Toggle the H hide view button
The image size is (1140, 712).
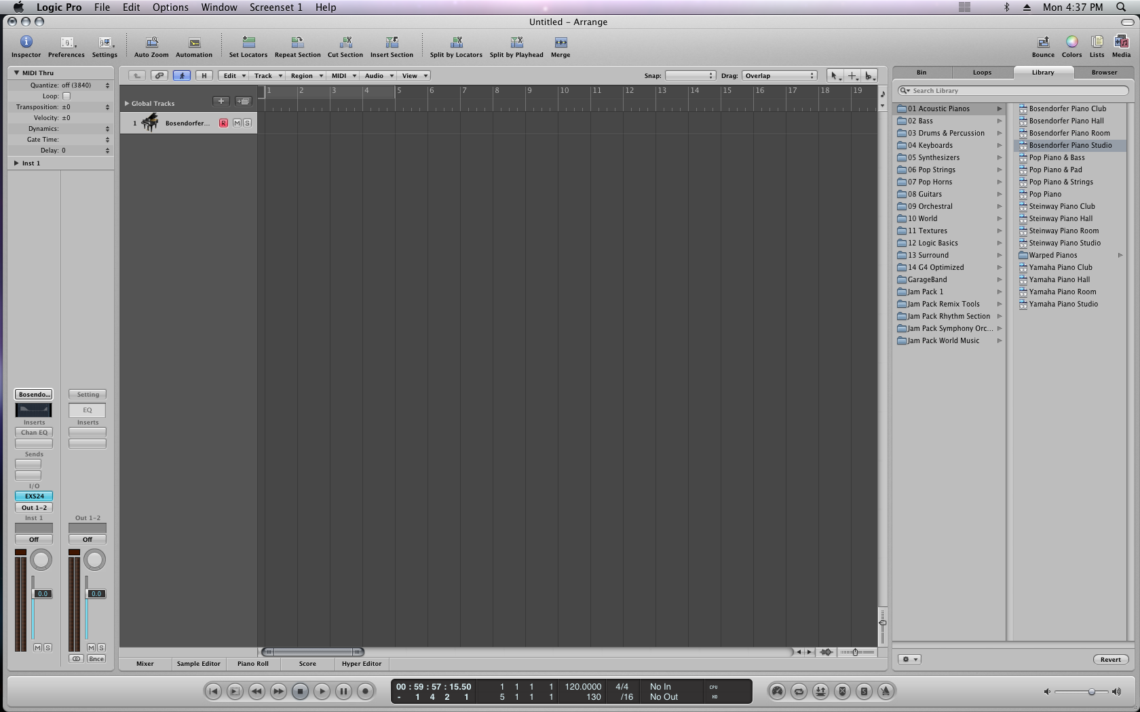204,76
